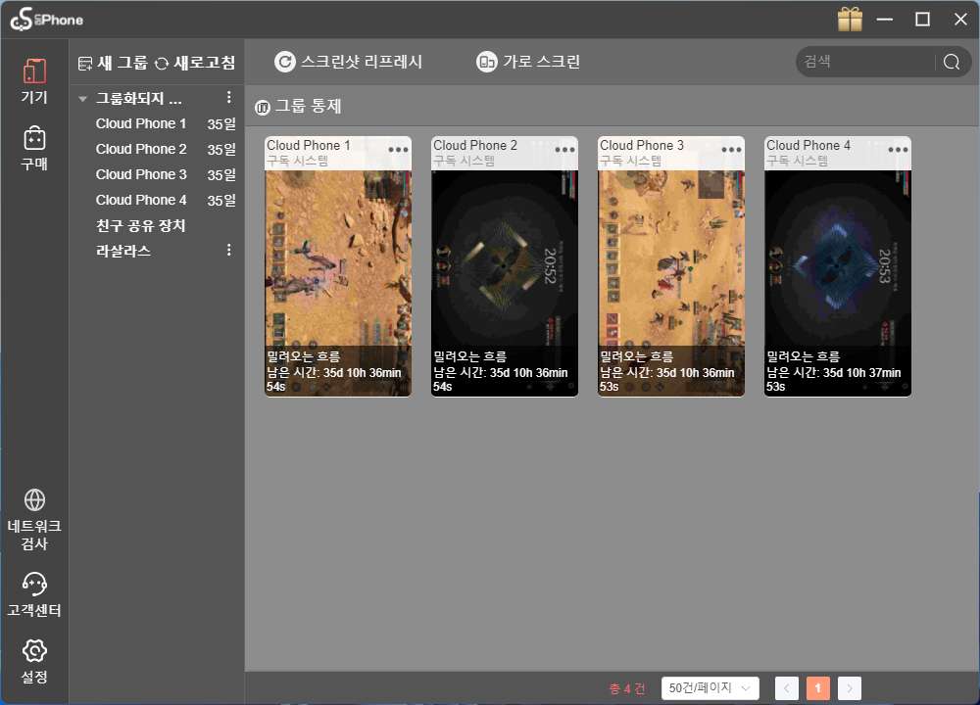Image resolution: width=980 pixels, height=705 pixels.
Task: Open options menu for 라살라스 group
Action: click(228, 250)
